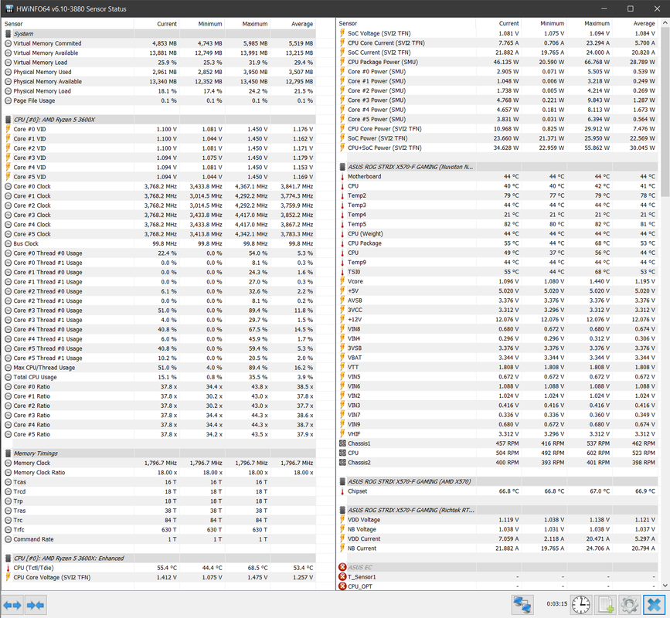This screenshot has width=670, height=618.
Task: Select the ASUS ROG STRIX X570-F Richtek group
Action: (x=498, y=510)
